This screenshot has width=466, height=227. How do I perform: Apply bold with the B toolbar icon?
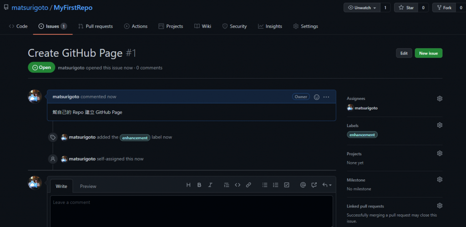(x=199, y=185)
